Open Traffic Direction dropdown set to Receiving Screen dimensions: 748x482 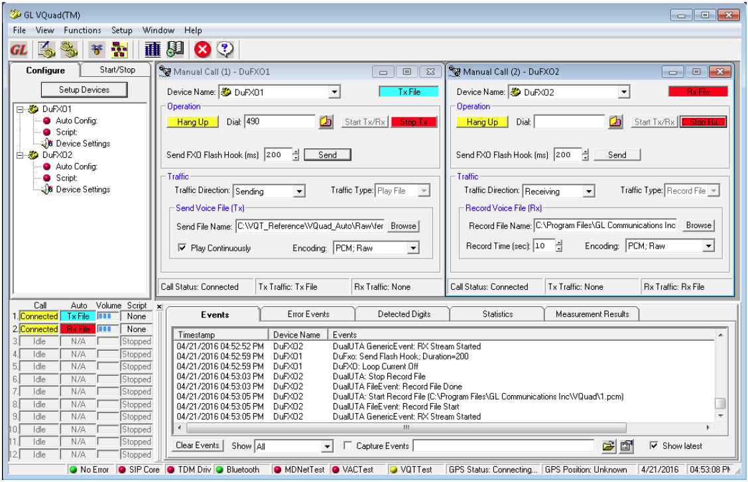(x=589, y=191)
